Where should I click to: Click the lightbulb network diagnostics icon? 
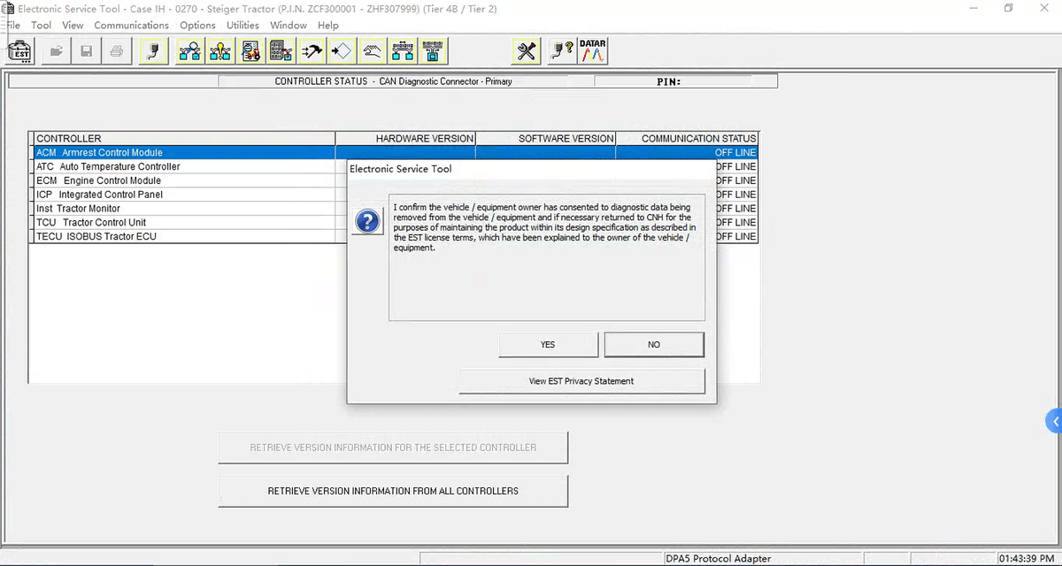tap(220, 52)
